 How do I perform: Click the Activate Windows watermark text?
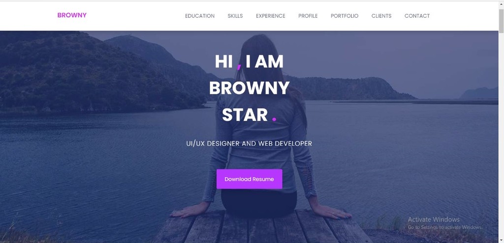coord(434,219)
